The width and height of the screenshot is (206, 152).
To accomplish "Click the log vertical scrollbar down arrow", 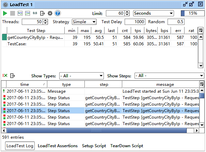I will (202, 125).
